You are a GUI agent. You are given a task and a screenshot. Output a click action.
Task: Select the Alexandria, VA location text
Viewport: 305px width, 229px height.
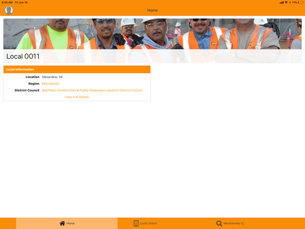[52, 77]
